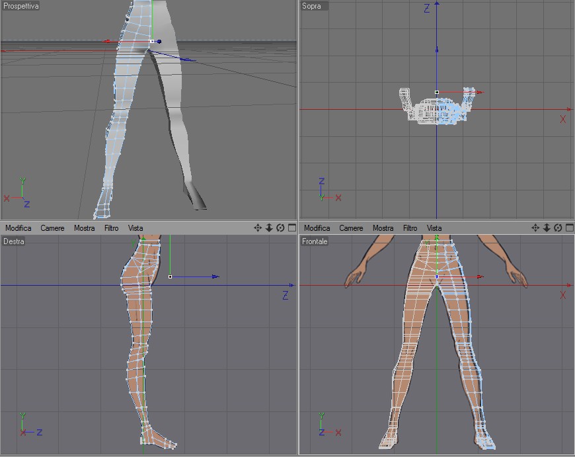Viewport: 575px width, 457px height.
Task: Click the pan camera icon of the Destra viewport
Action: tap(258, 228)
